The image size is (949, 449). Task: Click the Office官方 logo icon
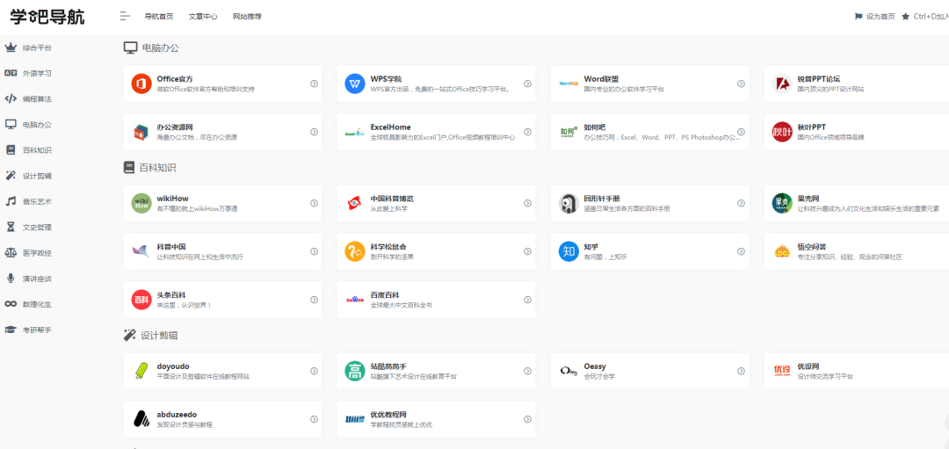coord(141,83)
